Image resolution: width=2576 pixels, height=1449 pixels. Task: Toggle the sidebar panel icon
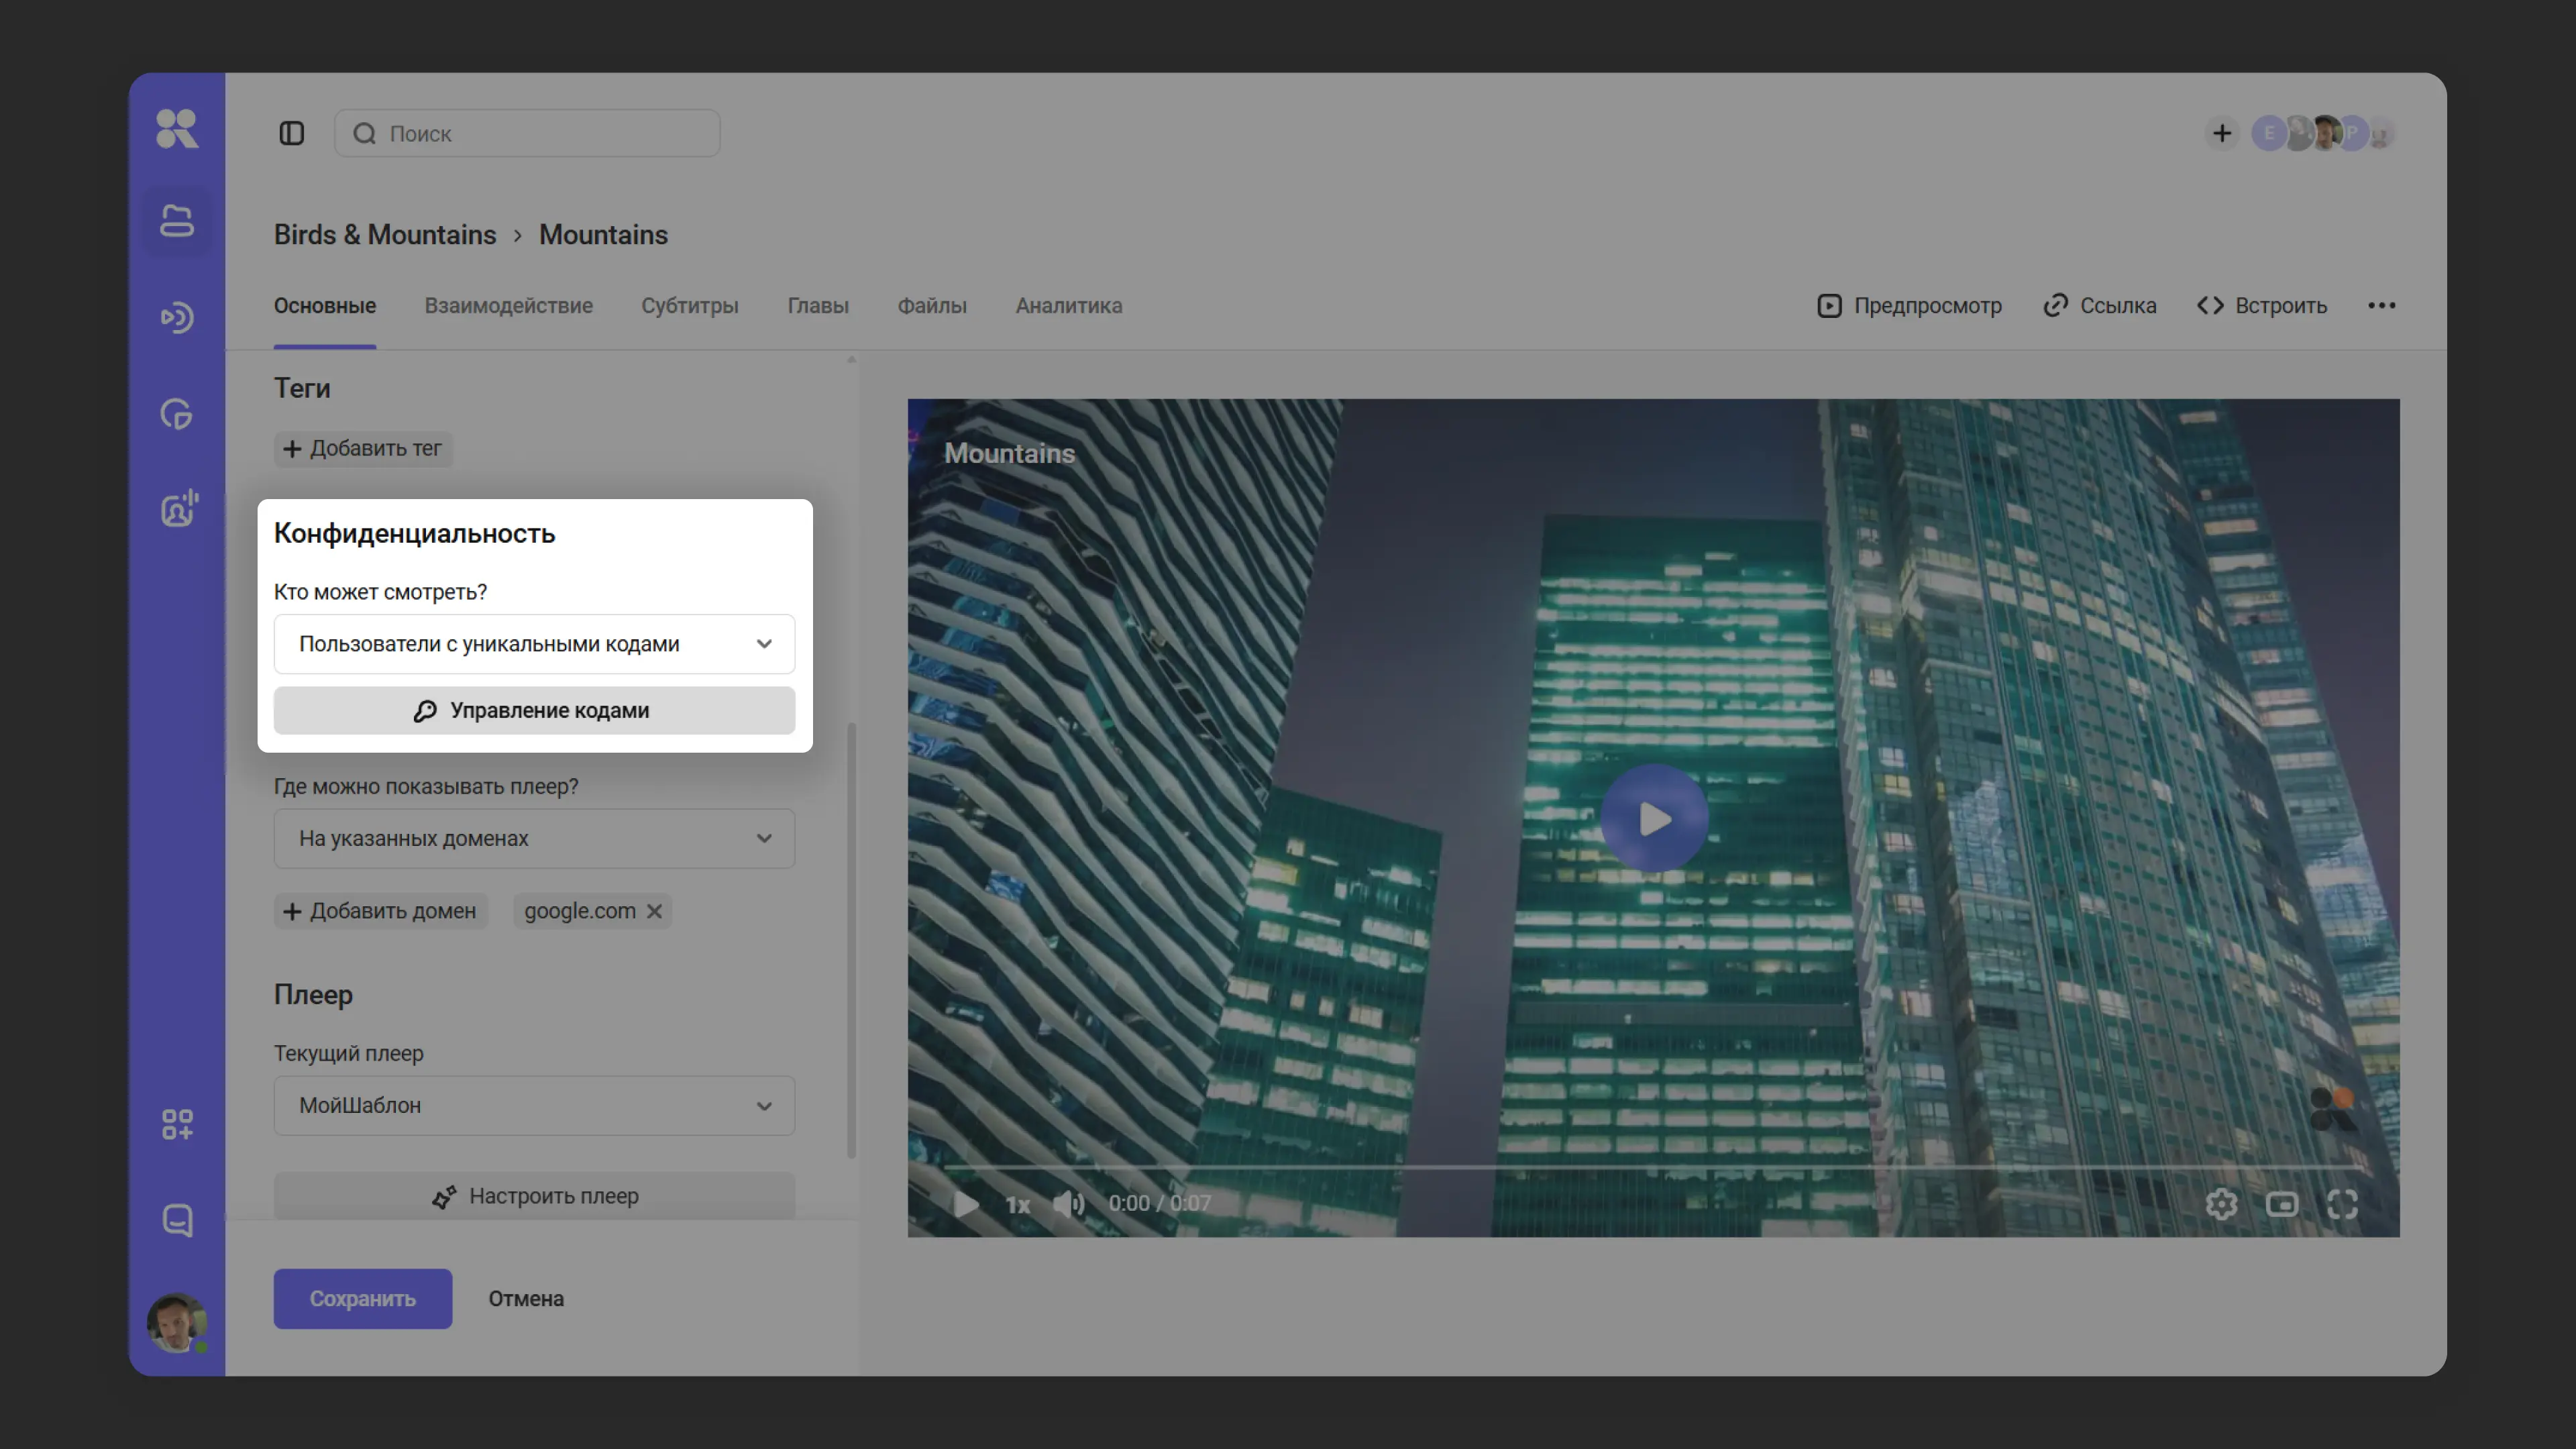(291, 133)
